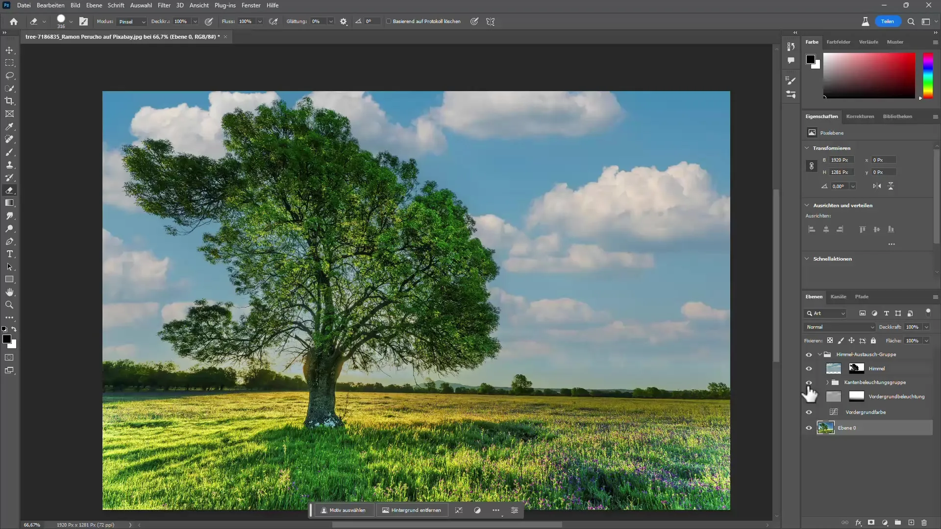Screen dimensions: 941x529
Task: Click the Gradient tool icon
Action: coord(10,203)
